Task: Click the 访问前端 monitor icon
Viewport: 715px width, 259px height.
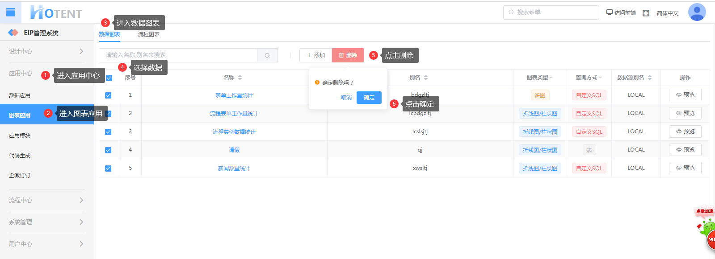Action: pyautogui.click(x=609, y=12)
